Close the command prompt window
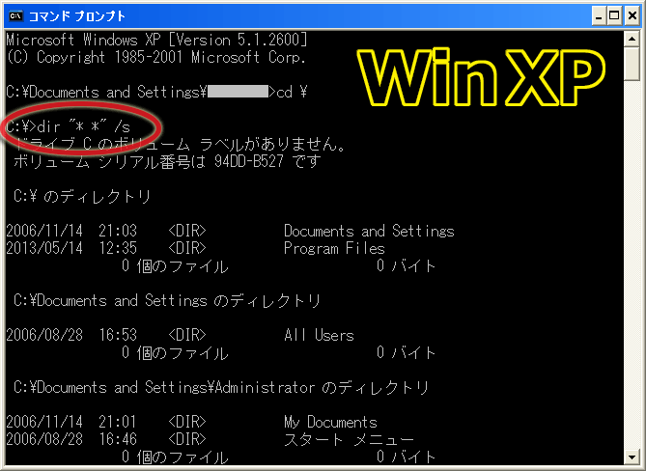The height and width of the screenshot is (471, 646). pos(632,16)
